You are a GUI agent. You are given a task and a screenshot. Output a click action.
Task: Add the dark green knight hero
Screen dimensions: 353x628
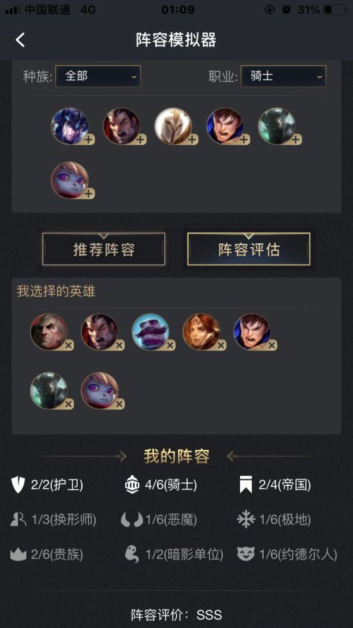(280, 126)
